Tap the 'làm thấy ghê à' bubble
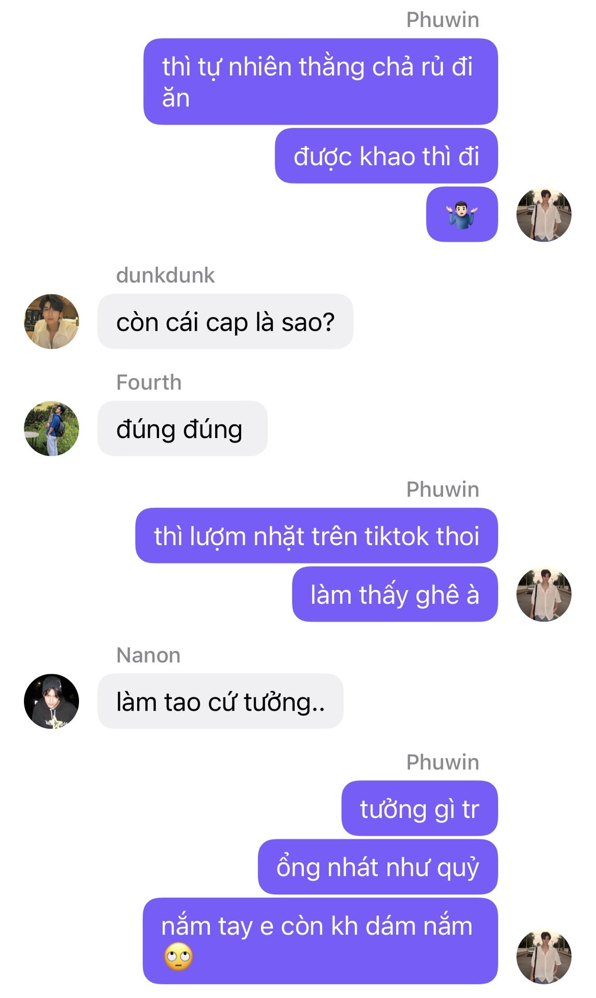This screenshot has height=998, width=596. pos(395,594)
